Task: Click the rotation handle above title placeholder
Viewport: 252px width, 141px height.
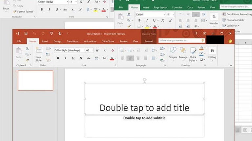Action: [144, 79]
